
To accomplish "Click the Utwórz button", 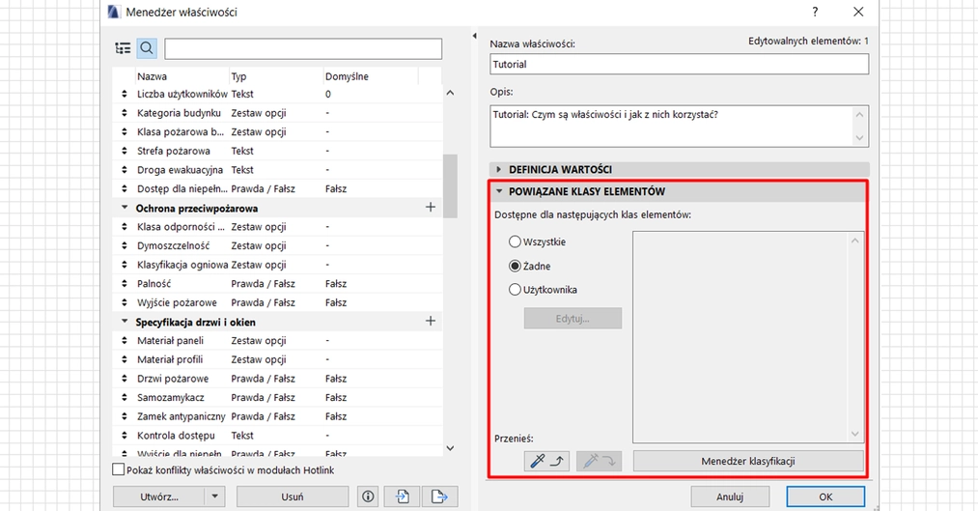I will 159,497.
